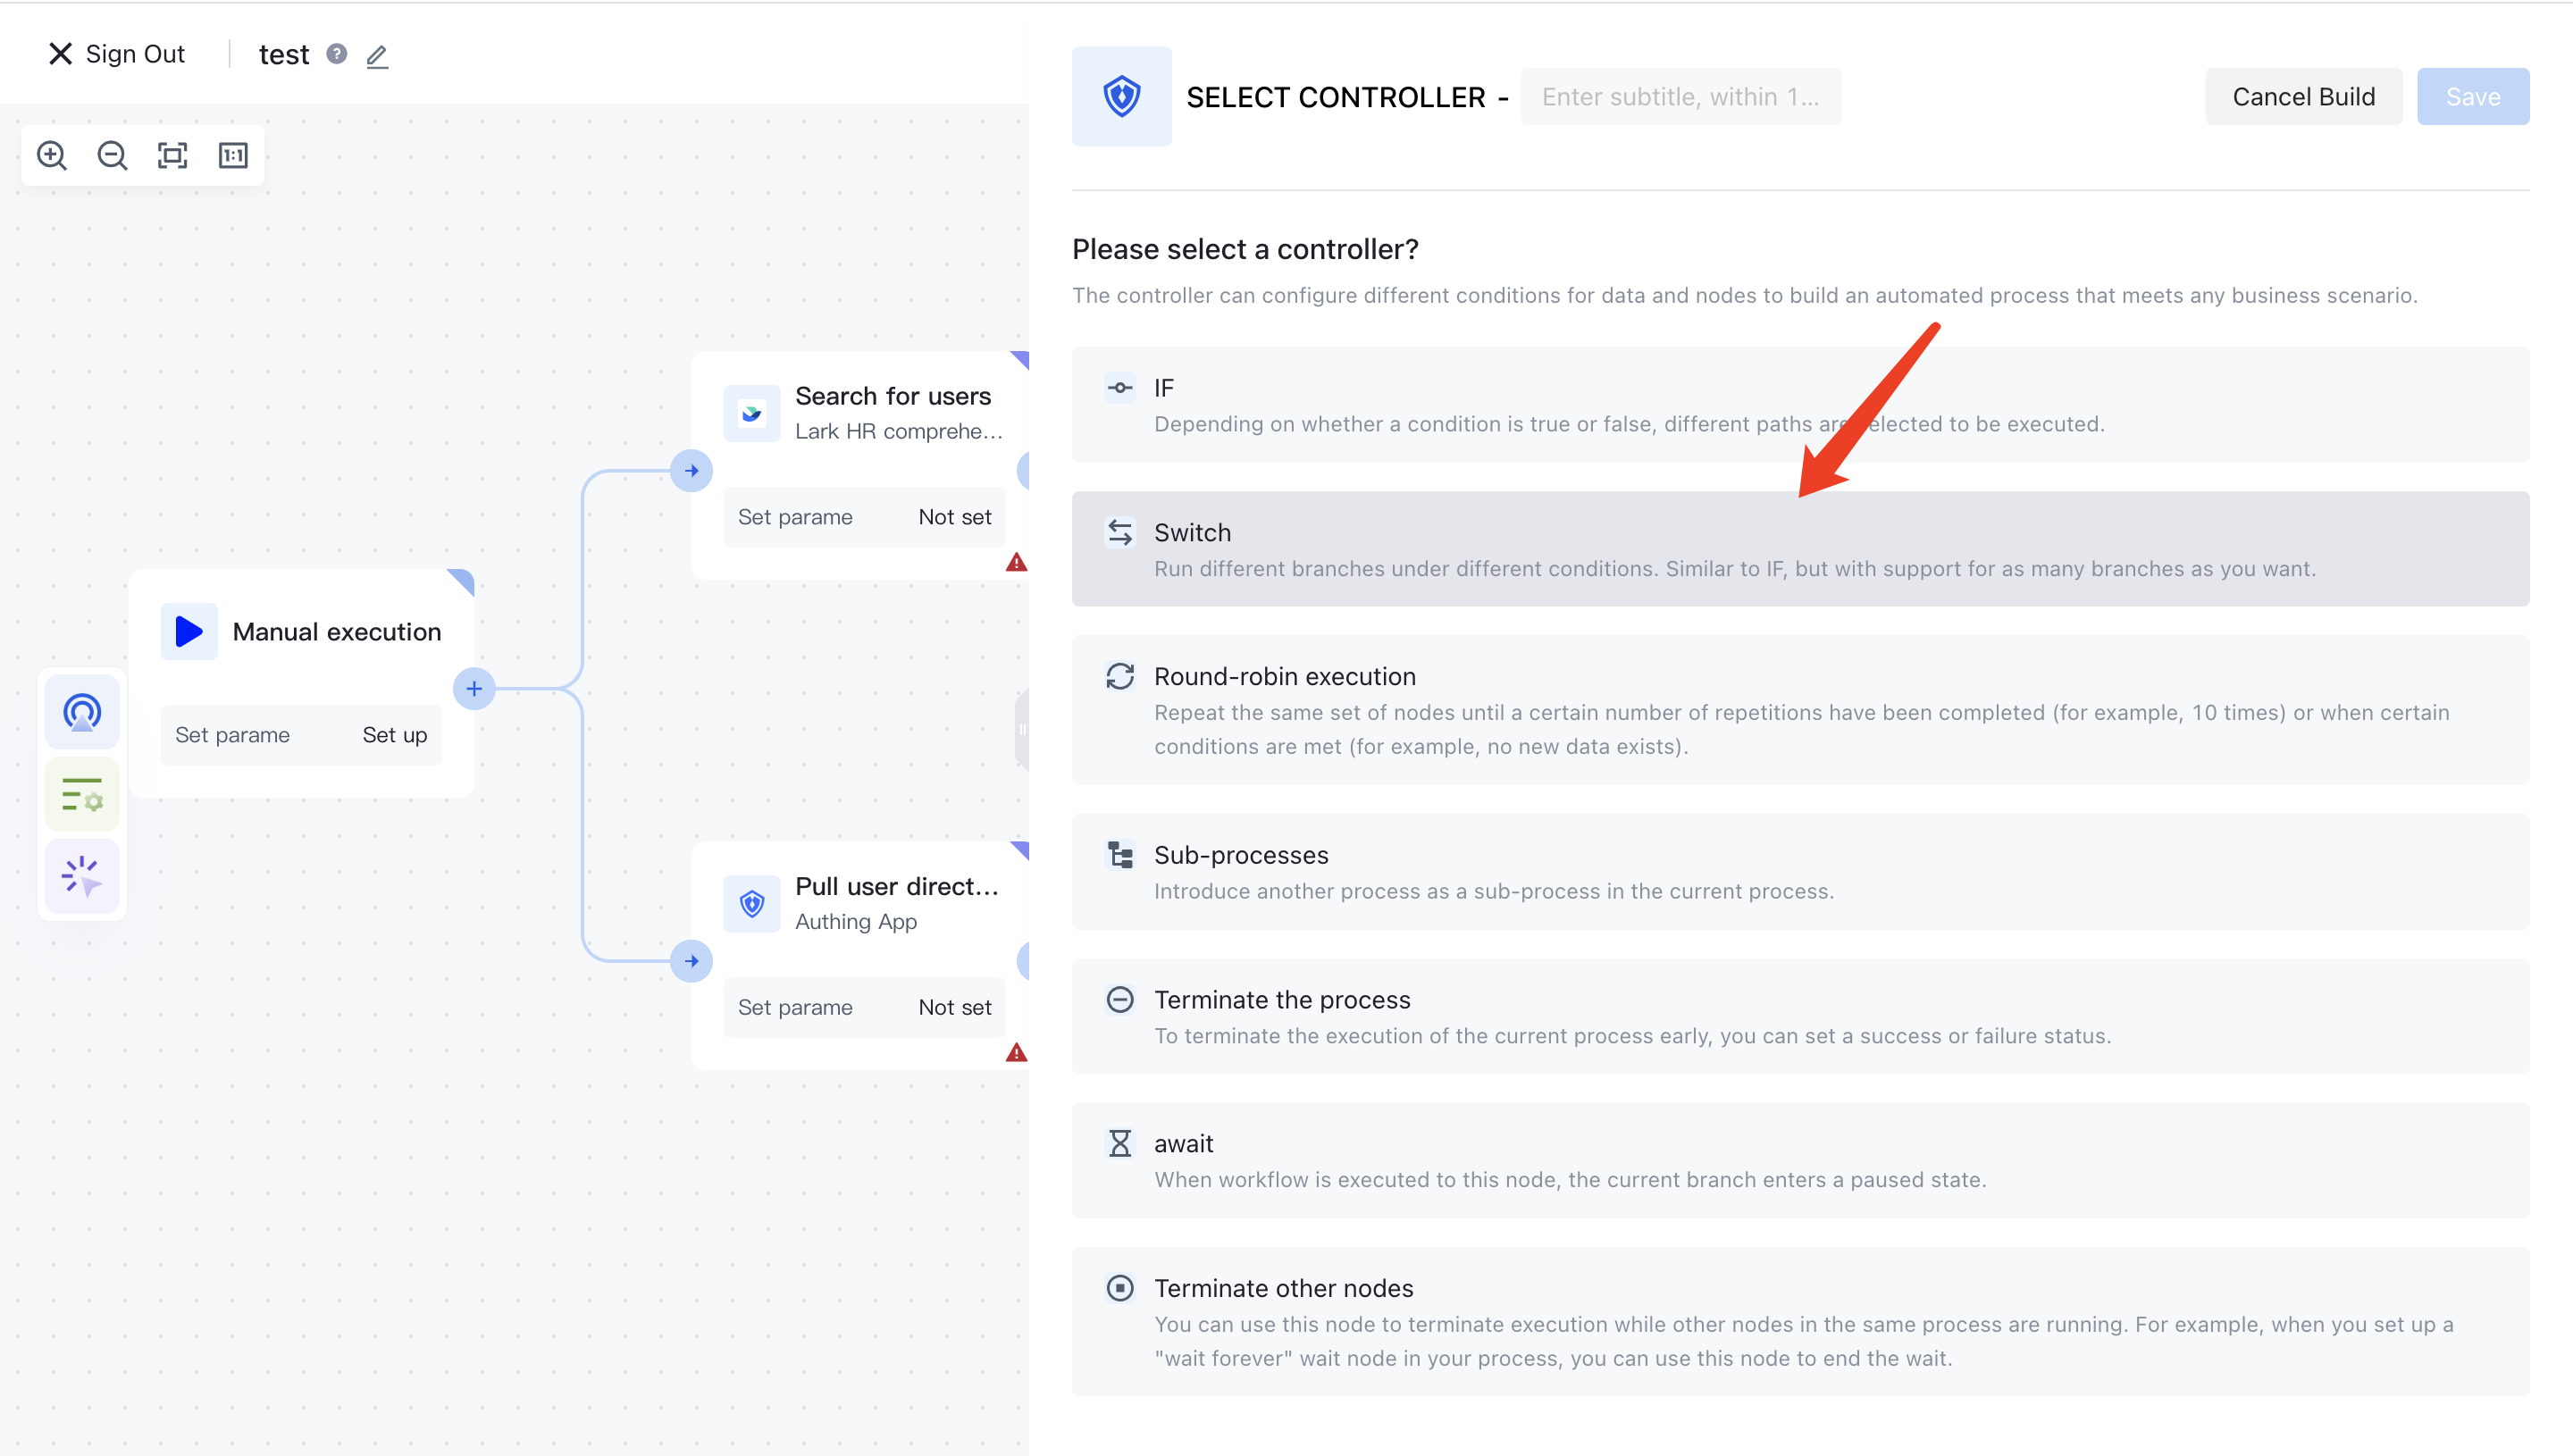Click arrow connector into Search for users node
2573x1456 pixels.
click(x=691, y=471)
